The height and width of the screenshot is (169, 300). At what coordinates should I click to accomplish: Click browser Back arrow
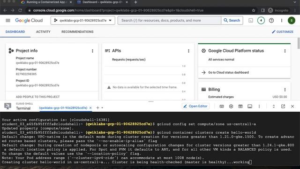(x=5, y=10)
